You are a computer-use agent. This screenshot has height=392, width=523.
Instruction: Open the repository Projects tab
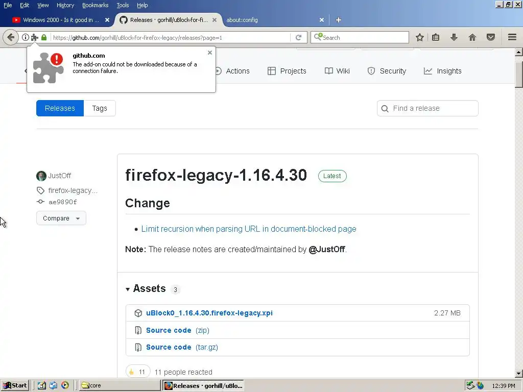(x=287, y=71)
